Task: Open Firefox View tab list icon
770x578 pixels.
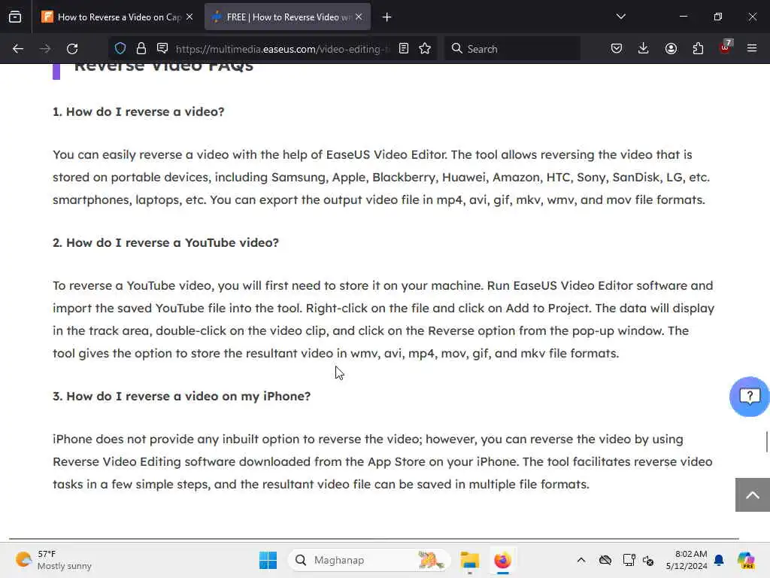Action: 15,17
